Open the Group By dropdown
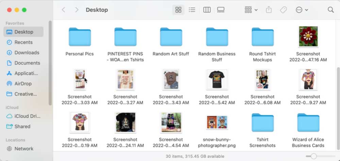This screenshot has height=161, width=340. (x=251, y=10)
